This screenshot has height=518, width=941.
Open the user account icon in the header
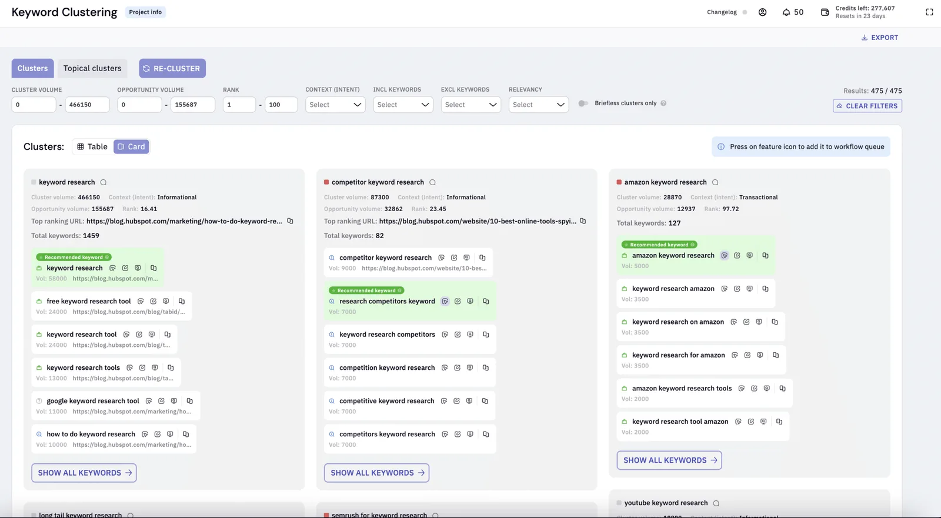[762, 12]
